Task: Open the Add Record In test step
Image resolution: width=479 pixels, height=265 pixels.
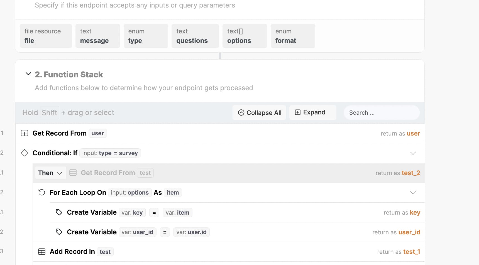Action: (x=72, y=252)
